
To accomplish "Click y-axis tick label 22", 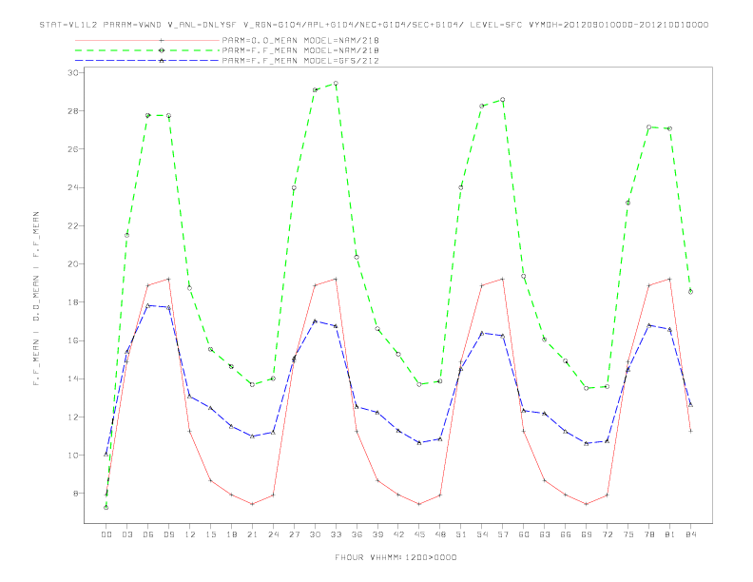I will click(74, 225).
